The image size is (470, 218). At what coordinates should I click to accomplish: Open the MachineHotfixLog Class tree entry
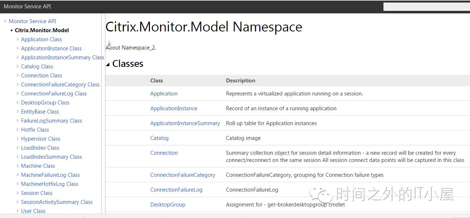(50, 184)
